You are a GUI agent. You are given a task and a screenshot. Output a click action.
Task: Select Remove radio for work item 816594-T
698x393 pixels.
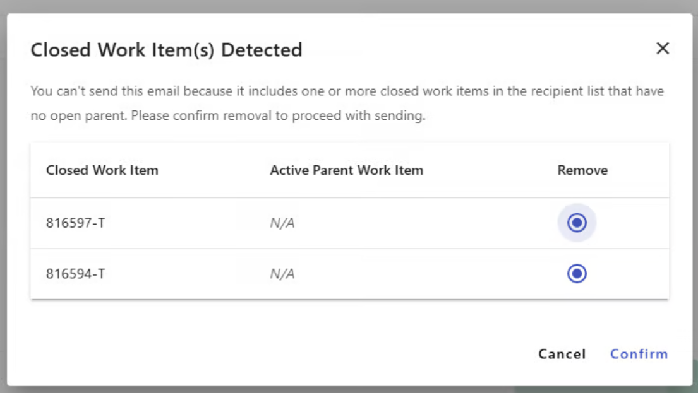pyautogui.click(x=577, y=273)
